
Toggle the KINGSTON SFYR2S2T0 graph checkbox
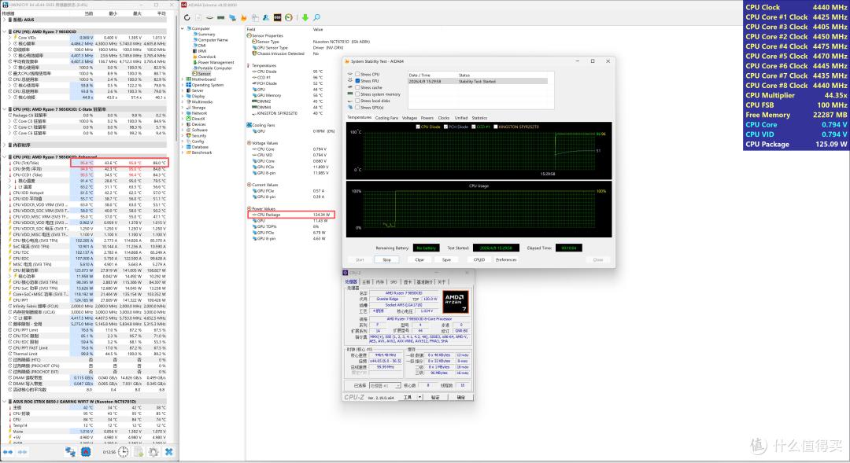coord(496,127)
